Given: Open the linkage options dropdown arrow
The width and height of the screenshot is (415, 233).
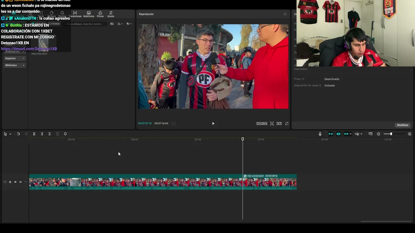Looking at the screenshot, I should pyautogui.click(x=350, y=134).
